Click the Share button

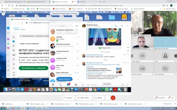point(98,98)
